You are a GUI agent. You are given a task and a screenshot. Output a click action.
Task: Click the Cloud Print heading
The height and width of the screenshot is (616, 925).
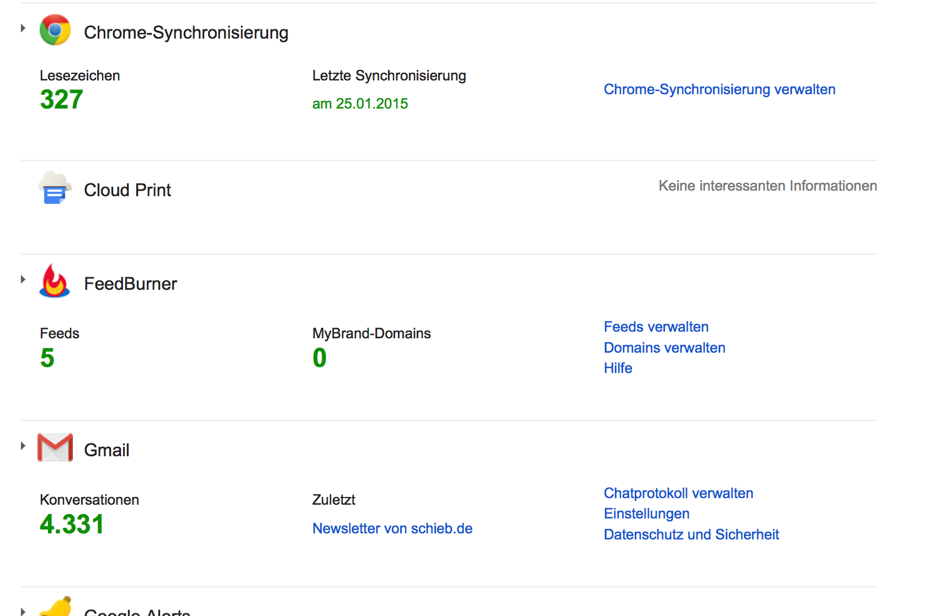(x=127, y=190)
